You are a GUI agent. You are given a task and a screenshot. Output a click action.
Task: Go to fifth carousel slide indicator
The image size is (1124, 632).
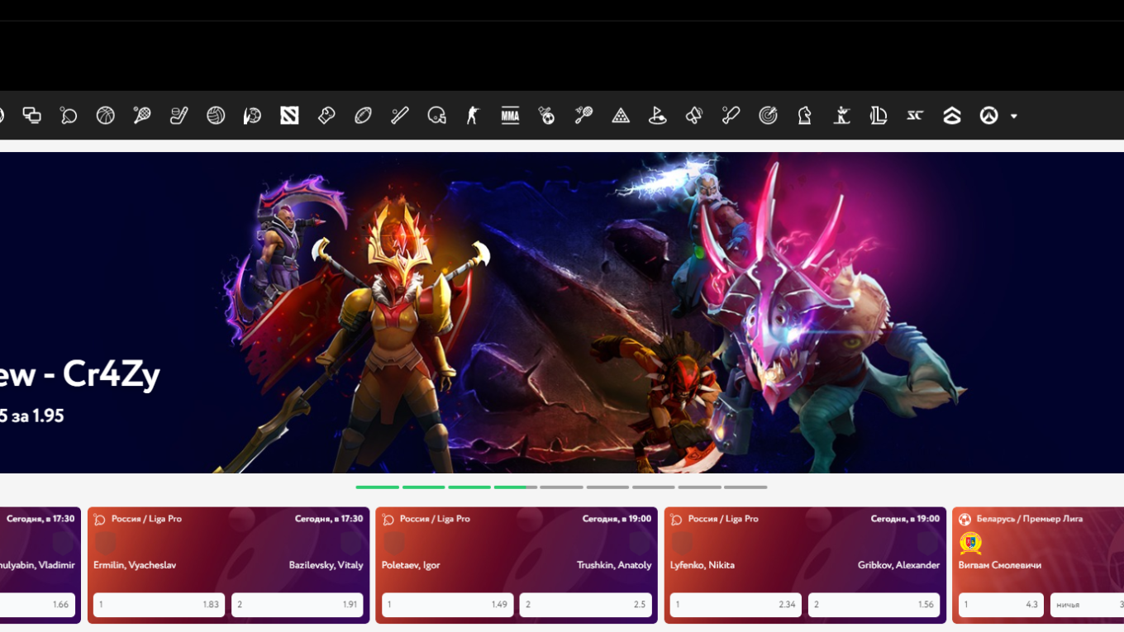tap(562, 487)
